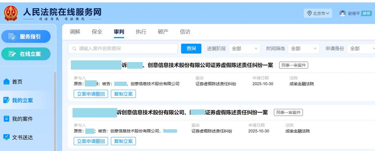Open the 破产 tab
The height and width of the screenshot is (151, 375).
(163, 32)
